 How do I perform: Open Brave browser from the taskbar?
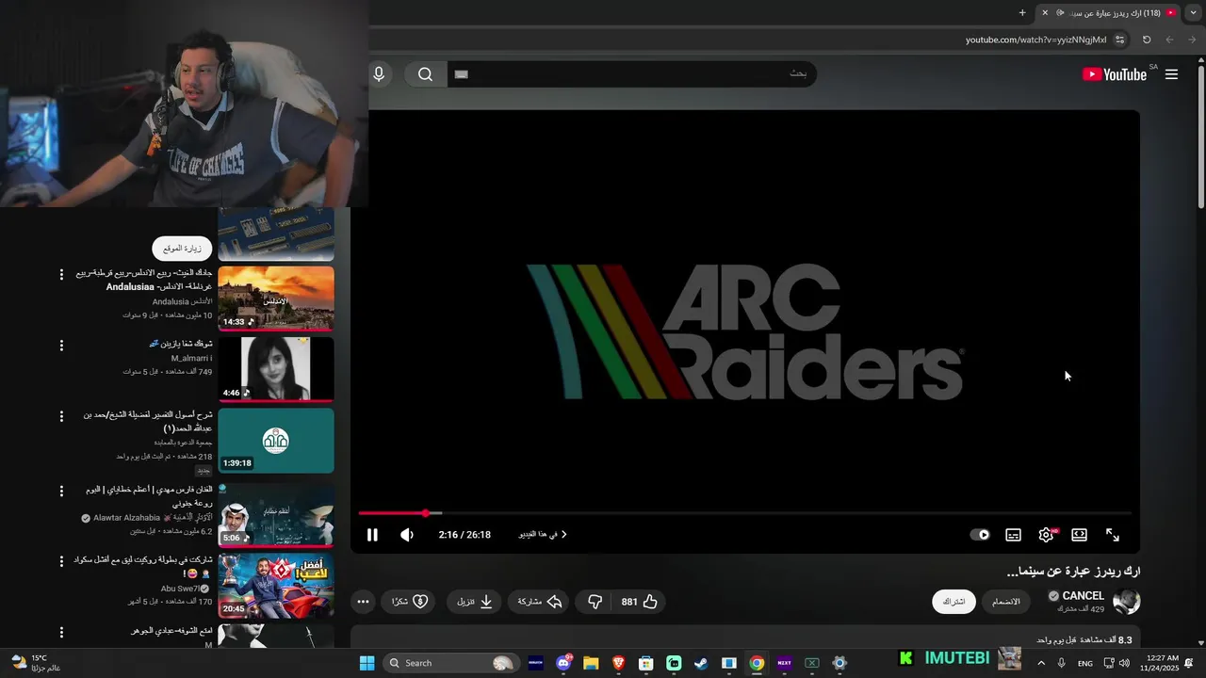click(x=618, y=663)
